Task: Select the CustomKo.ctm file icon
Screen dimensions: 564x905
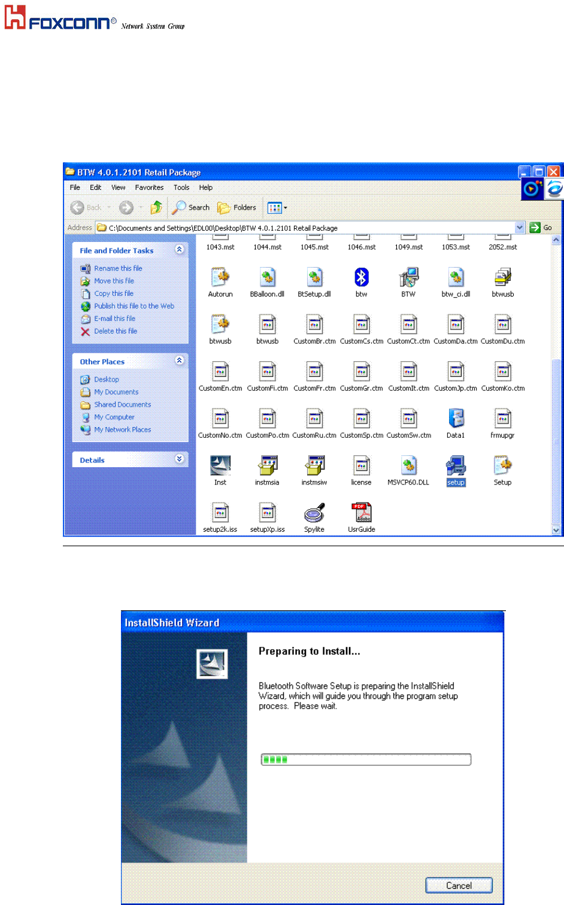Action: [503, 372]
